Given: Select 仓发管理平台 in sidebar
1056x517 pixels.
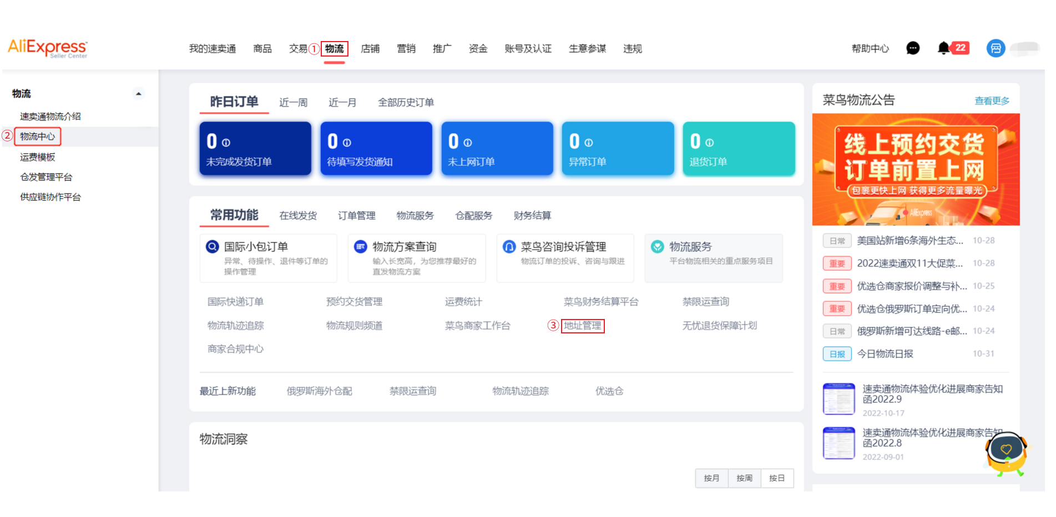Looking at the screenshot, I should [46, 177].
